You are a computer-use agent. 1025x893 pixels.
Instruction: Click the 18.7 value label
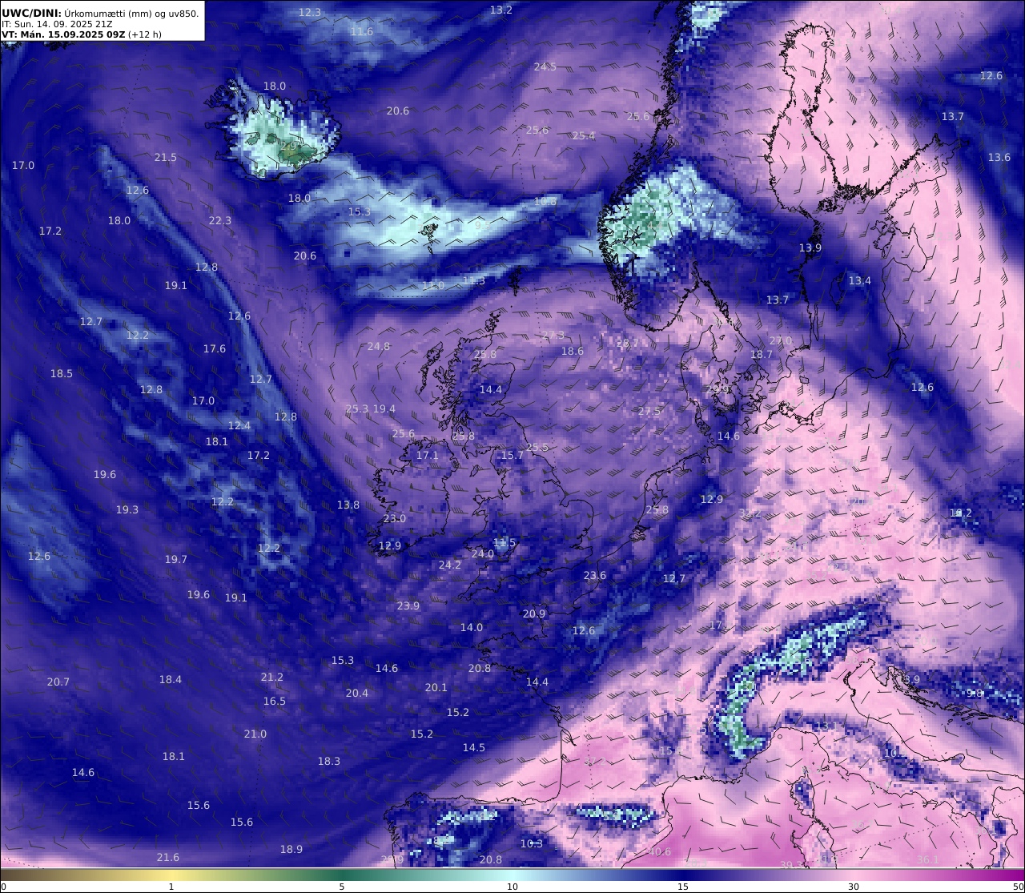762,354
